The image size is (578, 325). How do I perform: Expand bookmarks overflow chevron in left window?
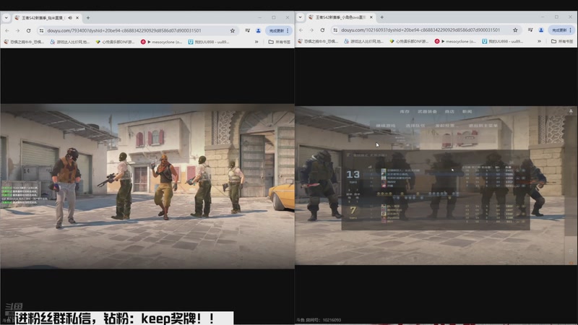[256, 42]
